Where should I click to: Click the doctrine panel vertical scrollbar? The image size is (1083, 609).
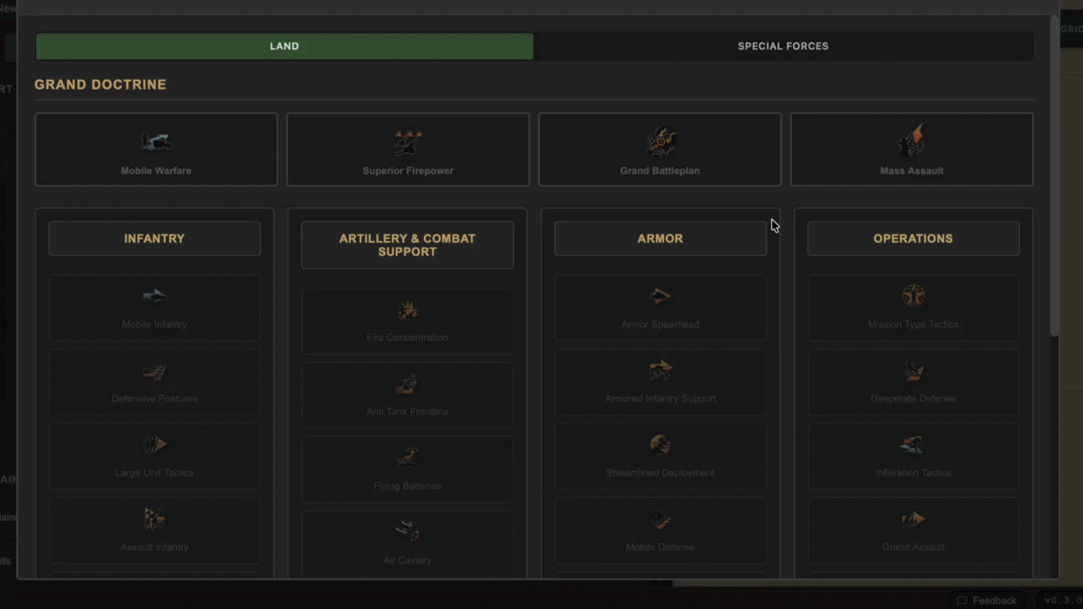coord(1054,178)
